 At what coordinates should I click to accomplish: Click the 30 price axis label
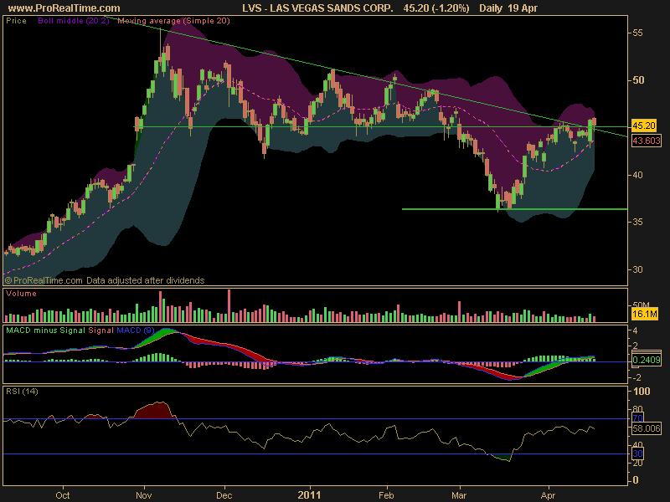pos(637,269)
